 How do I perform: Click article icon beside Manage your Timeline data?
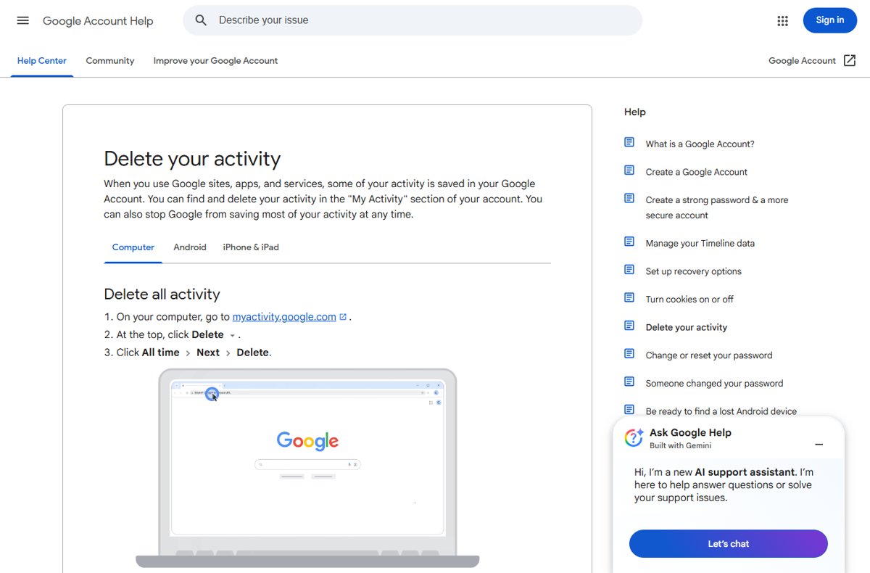[629, 242]
